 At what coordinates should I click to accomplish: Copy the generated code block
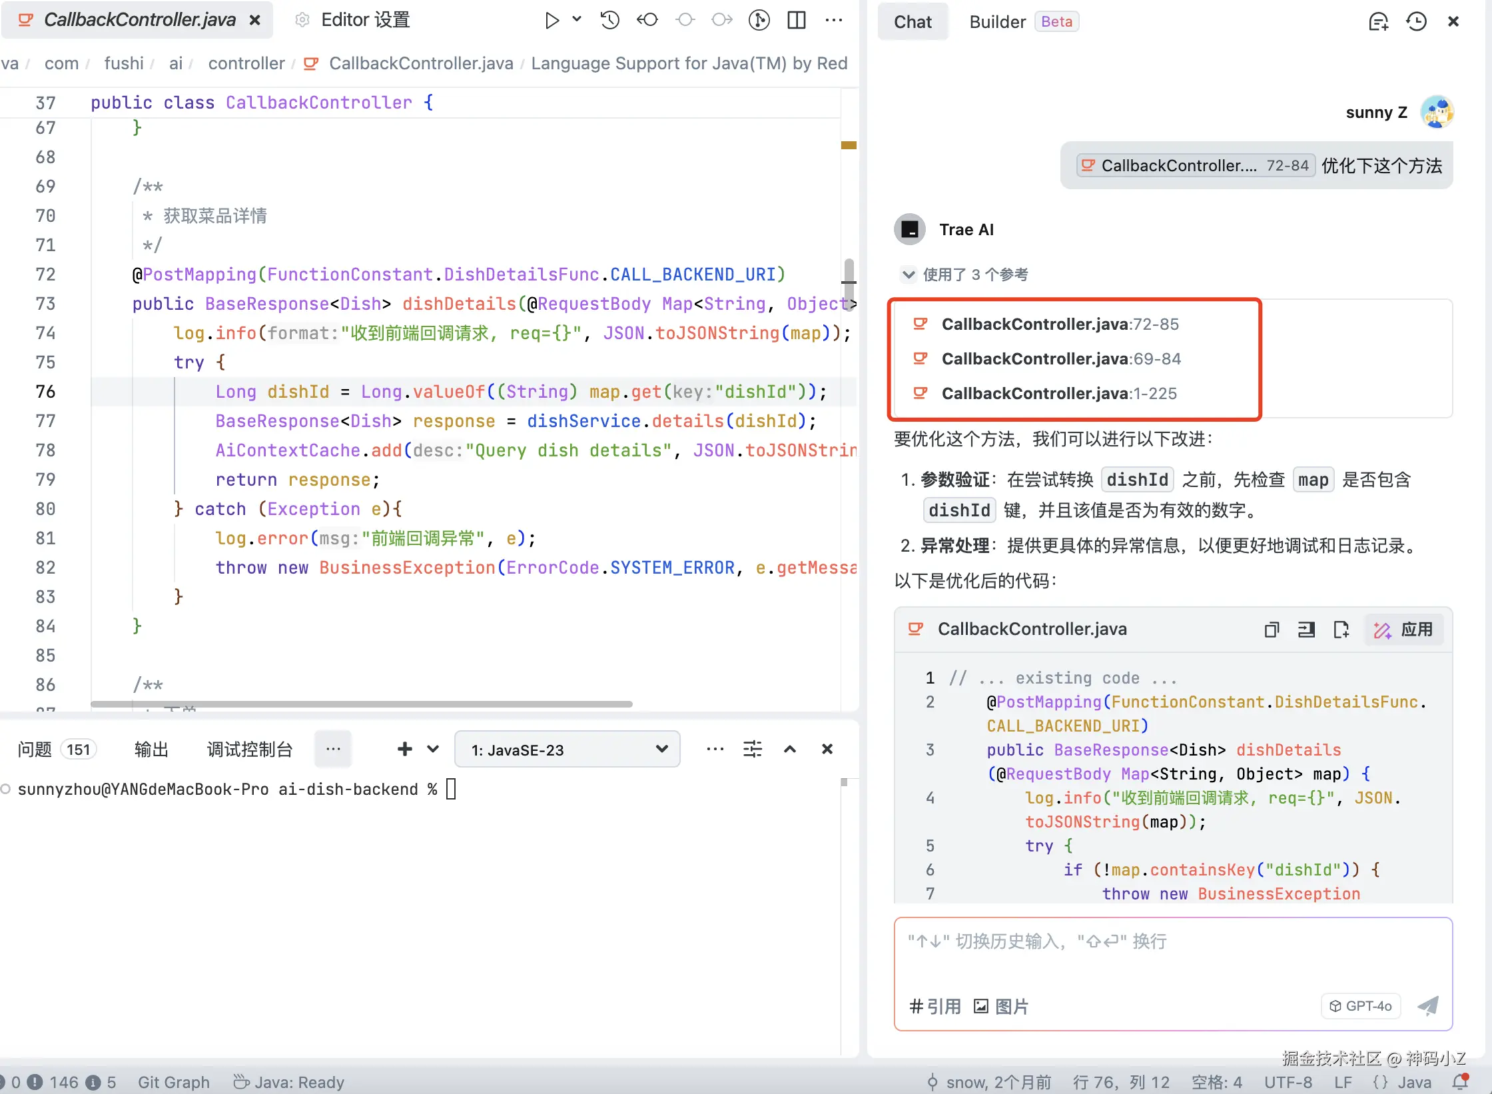tap(1272, 630)
